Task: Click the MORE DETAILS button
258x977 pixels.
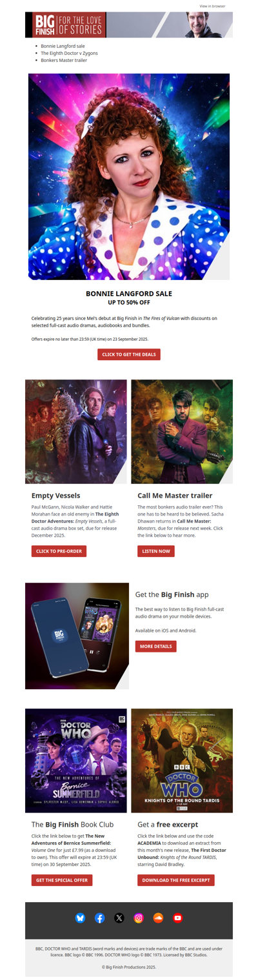Action: tap(155, 646)
